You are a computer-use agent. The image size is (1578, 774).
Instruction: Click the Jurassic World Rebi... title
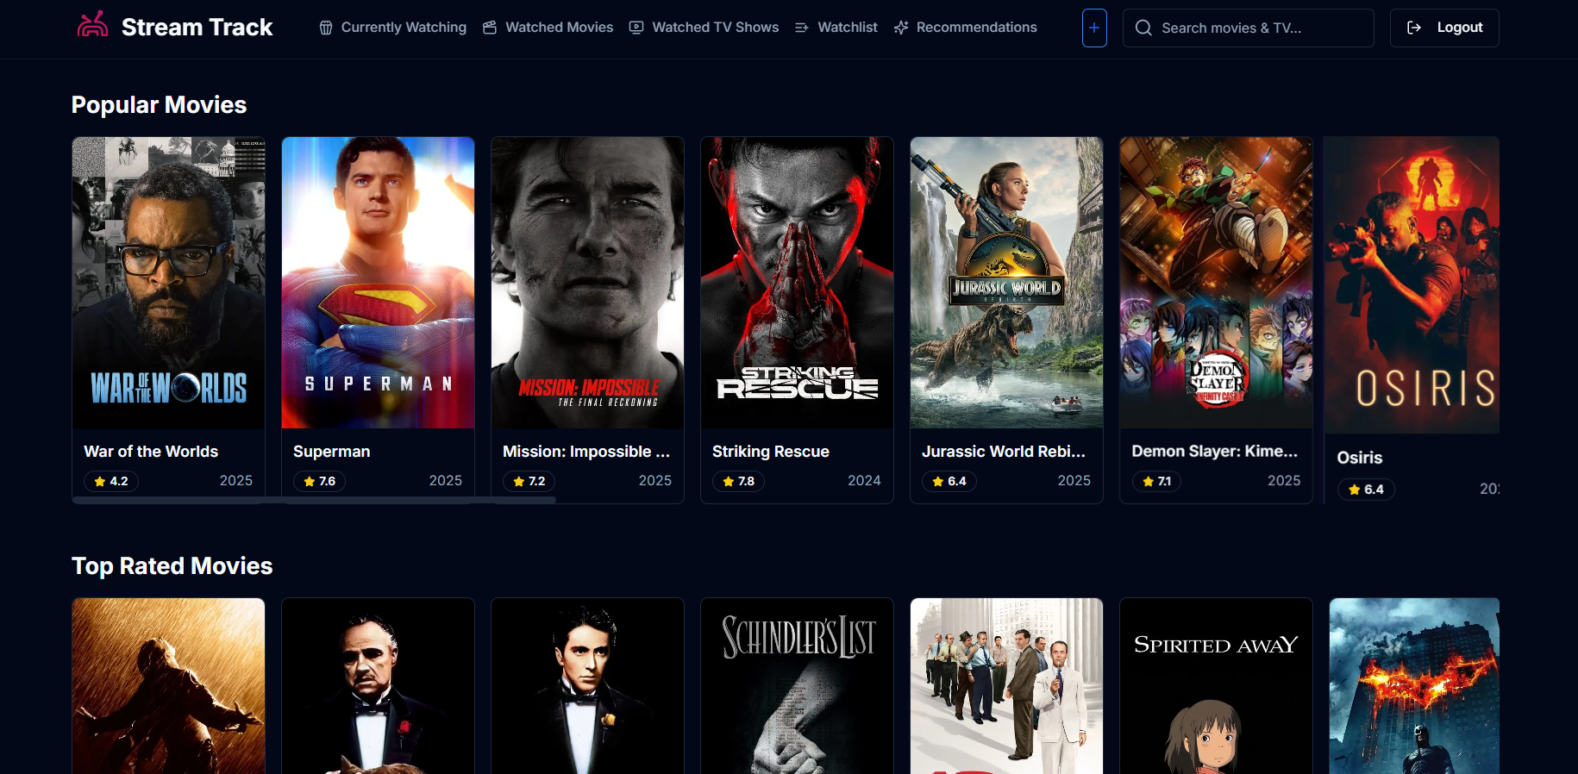[1004, 452]
